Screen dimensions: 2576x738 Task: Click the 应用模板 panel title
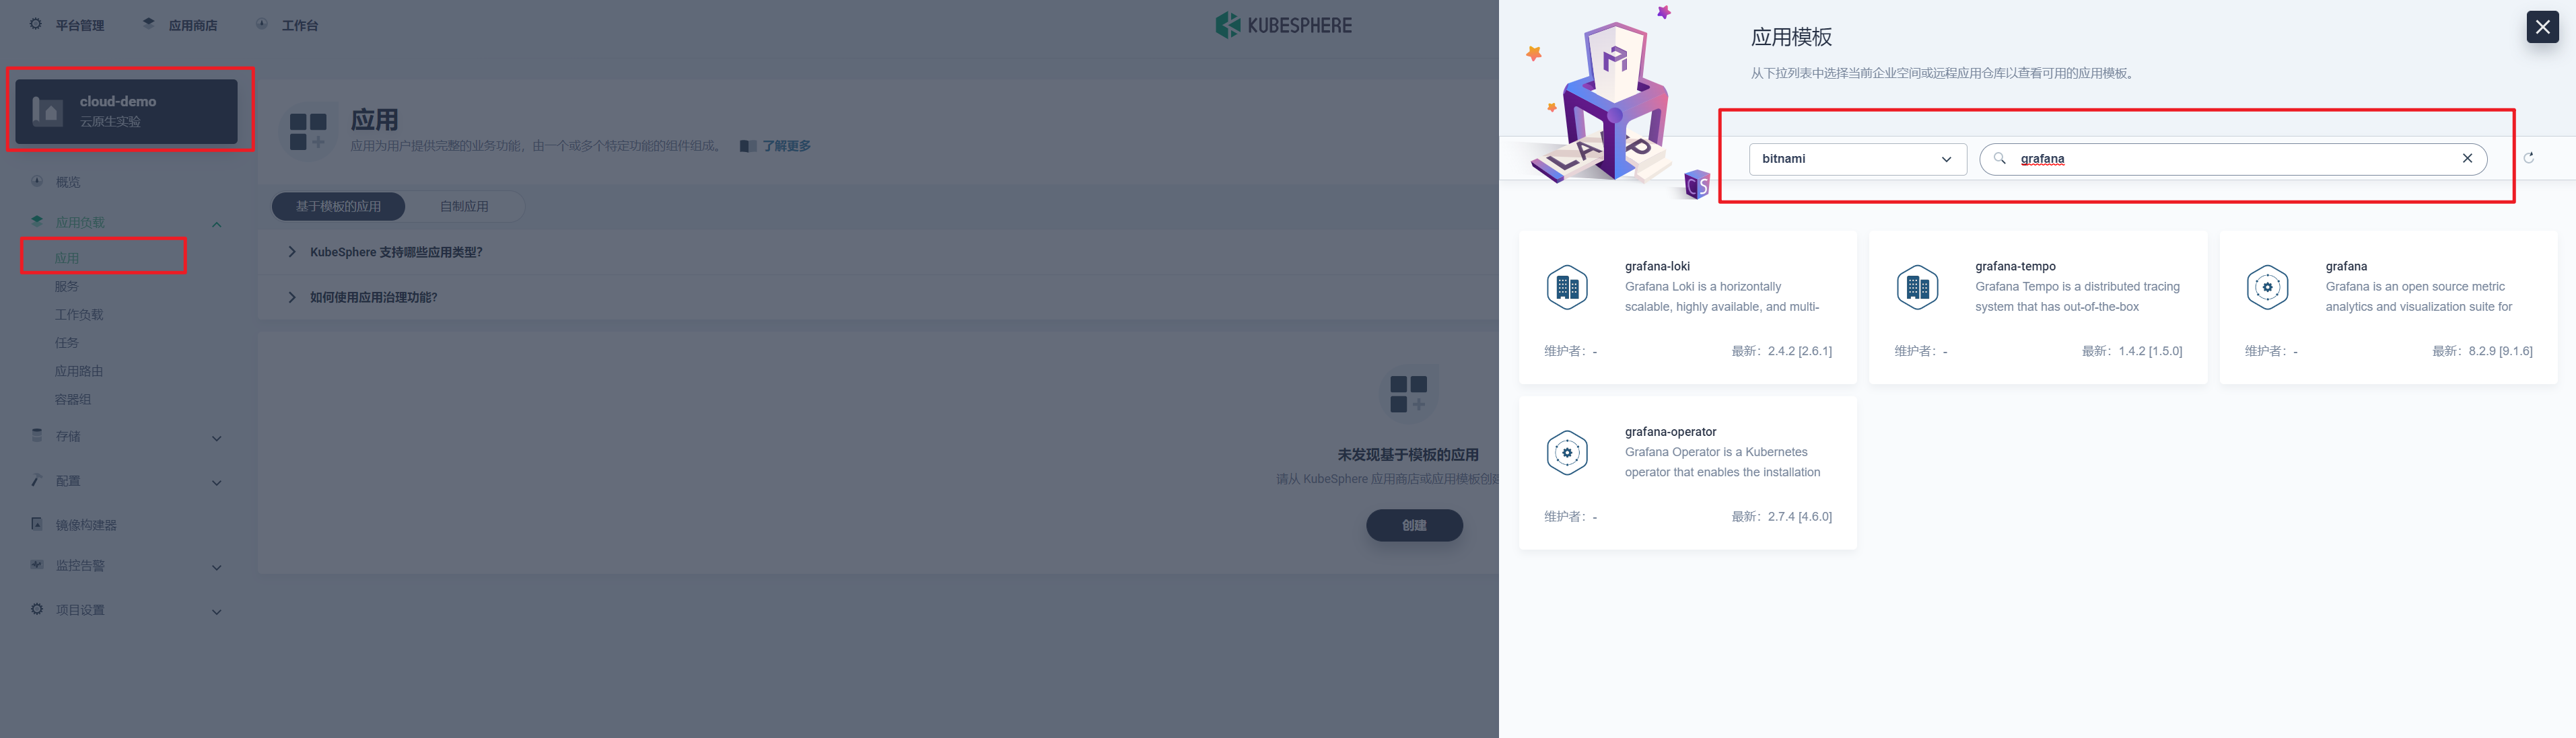click(1791, 37)
